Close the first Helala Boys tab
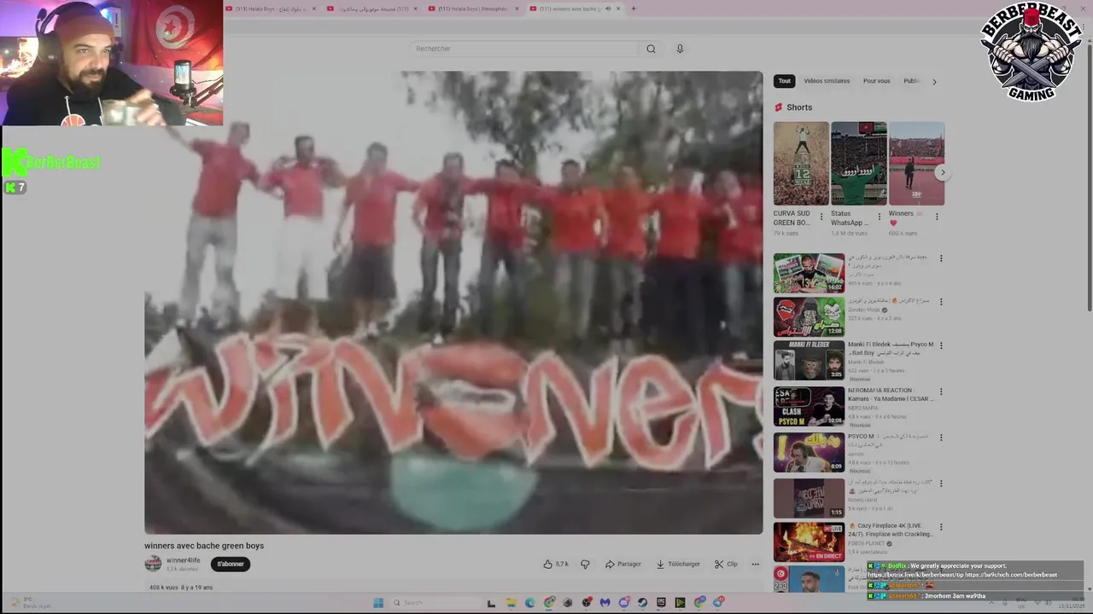The width and height of the screenshot is (1093, 614). [x=313, y=9]
